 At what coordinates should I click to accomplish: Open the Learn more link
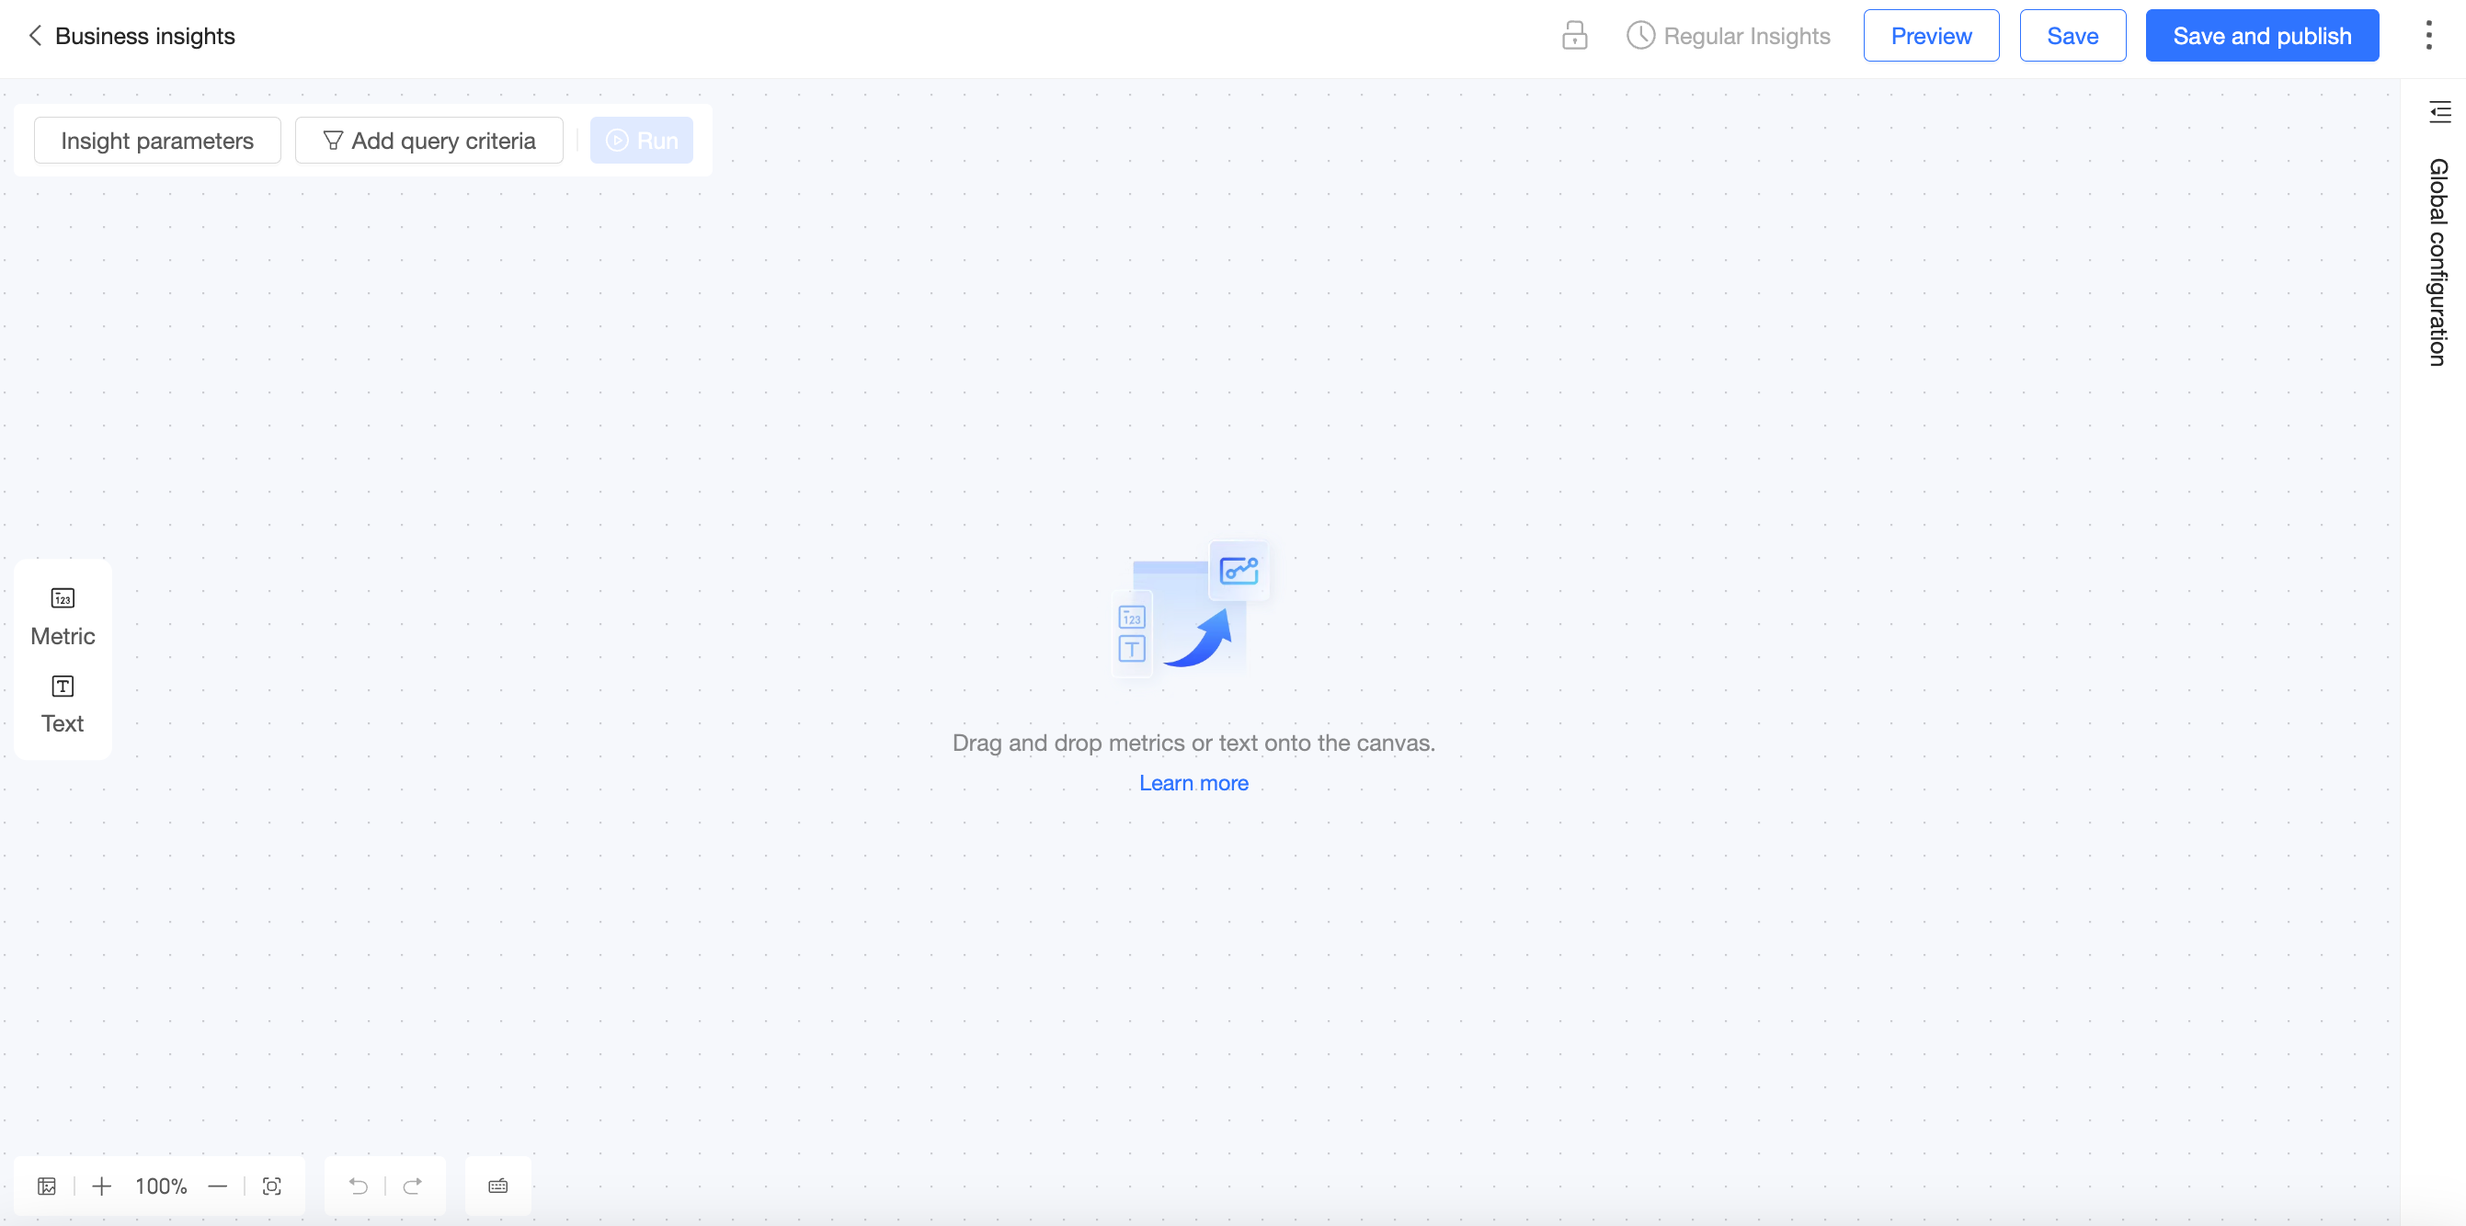(1193, 783)
